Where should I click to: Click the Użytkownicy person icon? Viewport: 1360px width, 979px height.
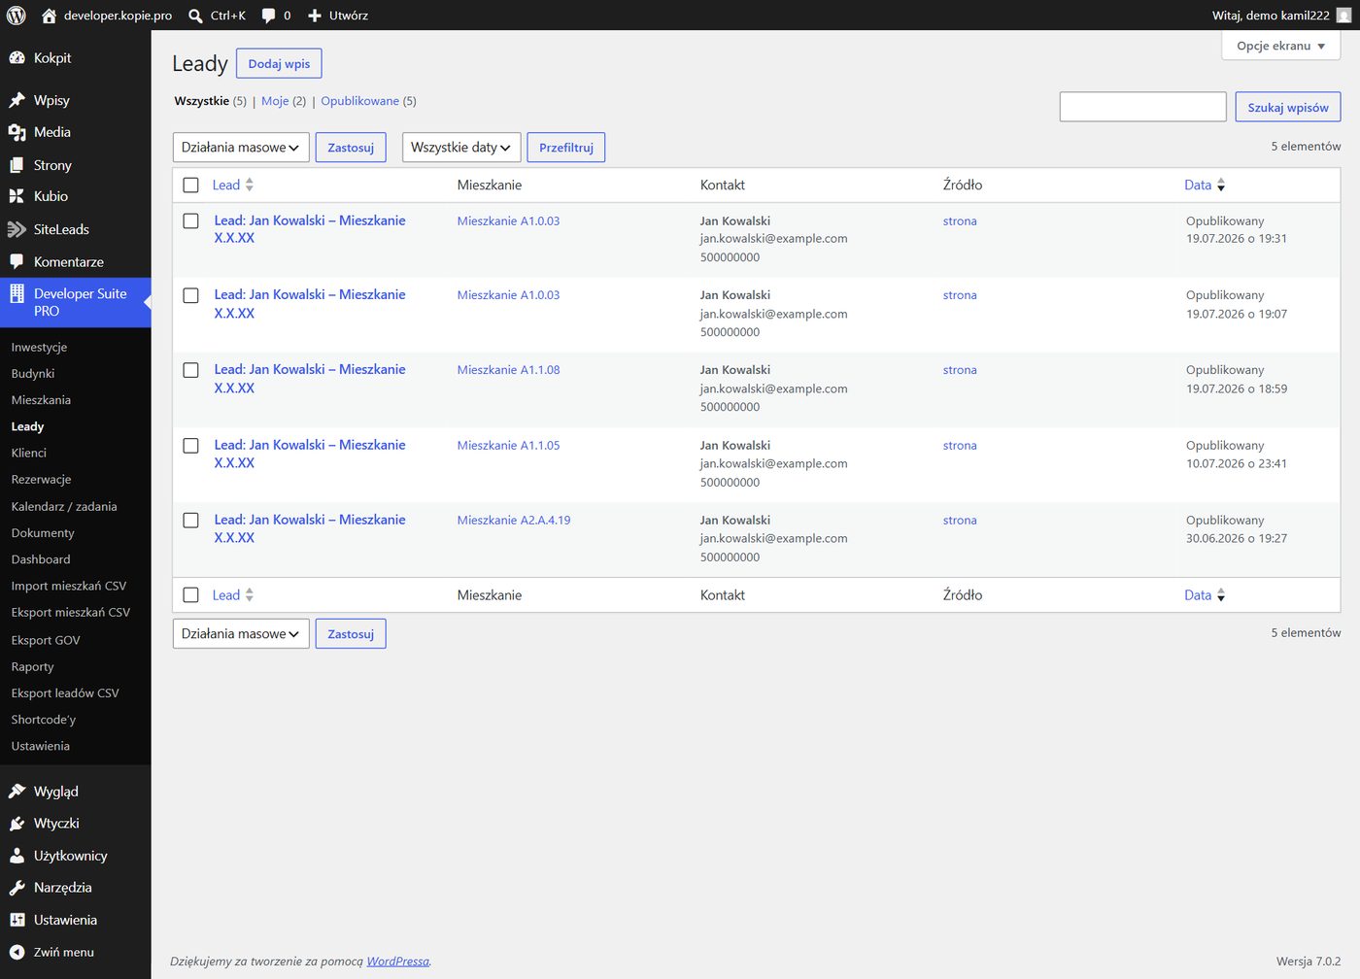click(x=17, y=856)
